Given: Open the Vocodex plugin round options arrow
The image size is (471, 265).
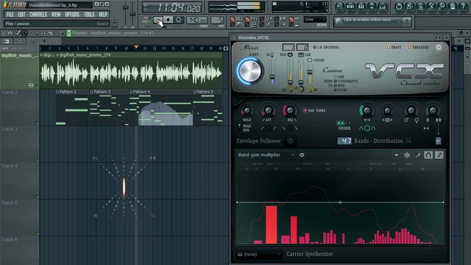Looking at the screenshot, I should tap(439, 47).
